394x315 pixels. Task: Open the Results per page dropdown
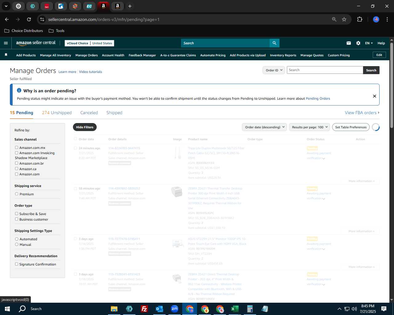click(309, 127)
